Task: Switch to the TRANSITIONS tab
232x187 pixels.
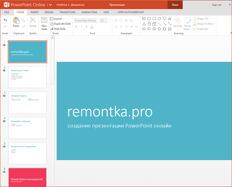Action: [x=67, y=12]
